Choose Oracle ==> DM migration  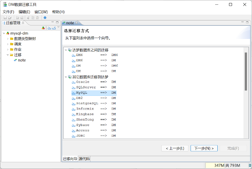coord(94,82)
